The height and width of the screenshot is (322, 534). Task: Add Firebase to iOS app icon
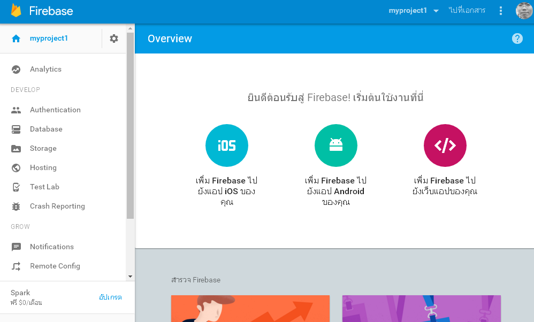pos(227,145)
